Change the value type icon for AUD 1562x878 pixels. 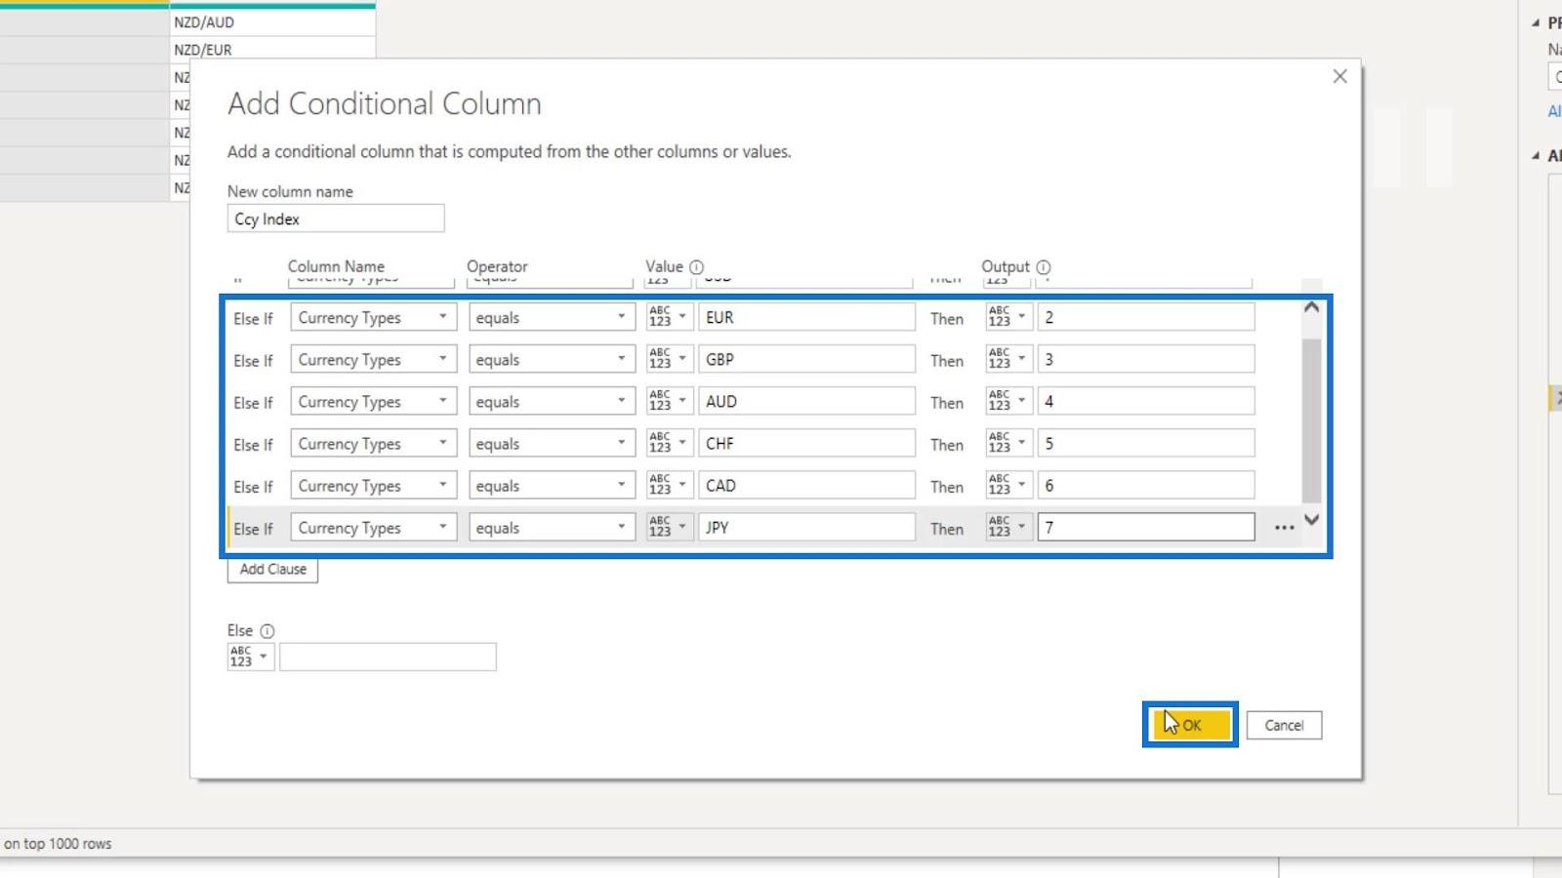670,401
